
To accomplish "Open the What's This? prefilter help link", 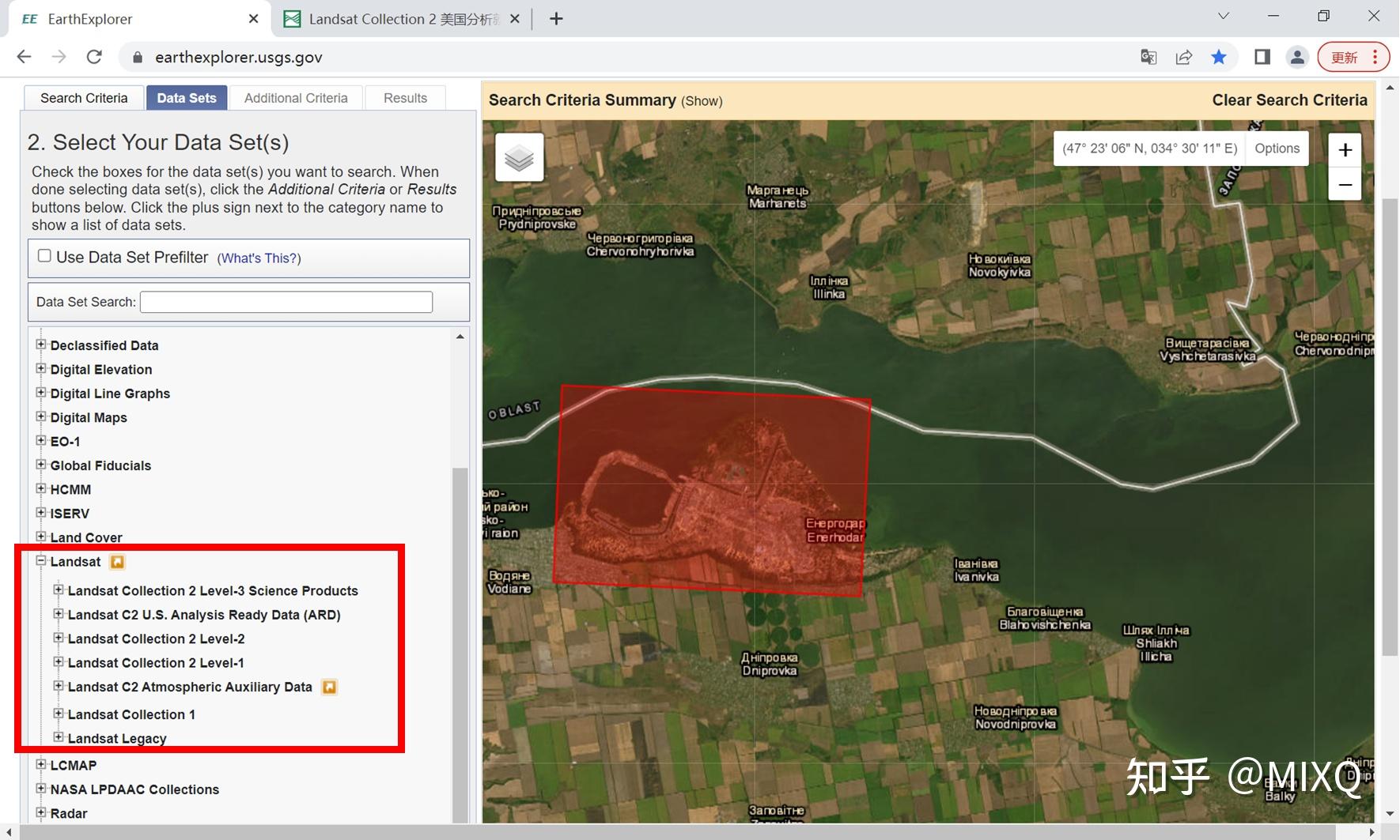I will coord(259,258).
